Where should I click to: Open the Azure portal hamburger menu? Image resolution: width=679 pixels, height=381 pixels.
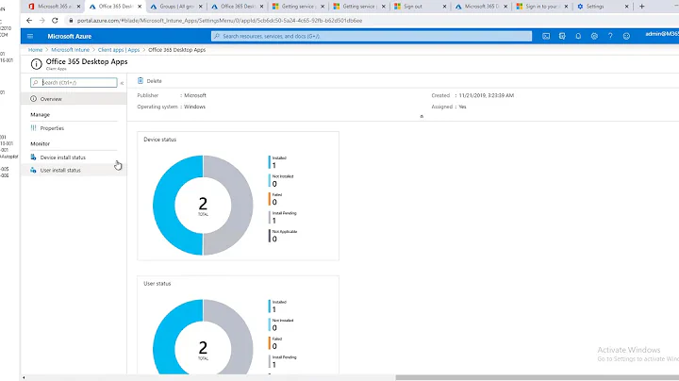[x=30, y=37]
